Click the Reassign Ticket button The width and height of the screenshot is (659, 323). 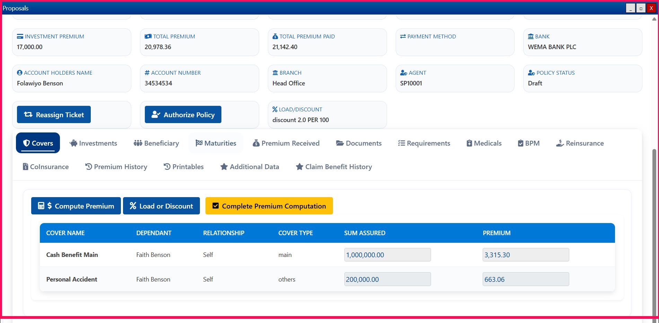point(54,114)
